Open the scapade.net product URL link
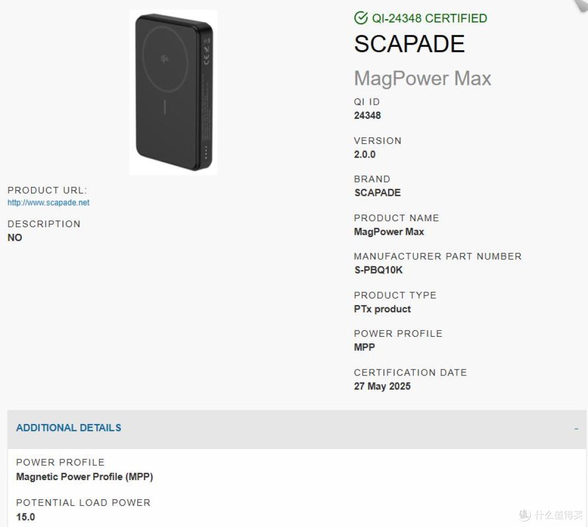This screenshot has width=588, height=527. click(48, 203)
